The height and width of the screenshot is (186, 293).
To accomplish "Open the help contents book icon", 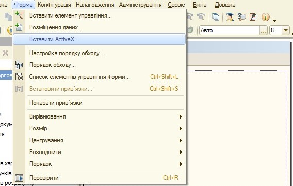I will coord(253,17).
